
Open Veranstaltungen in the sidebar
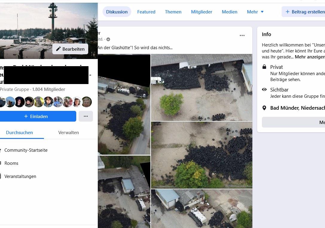click(x=20, y=176)
